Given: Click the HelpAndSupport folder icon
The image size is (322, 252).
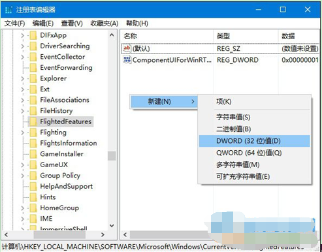Looking at the screenshot, I should [33, 186].
